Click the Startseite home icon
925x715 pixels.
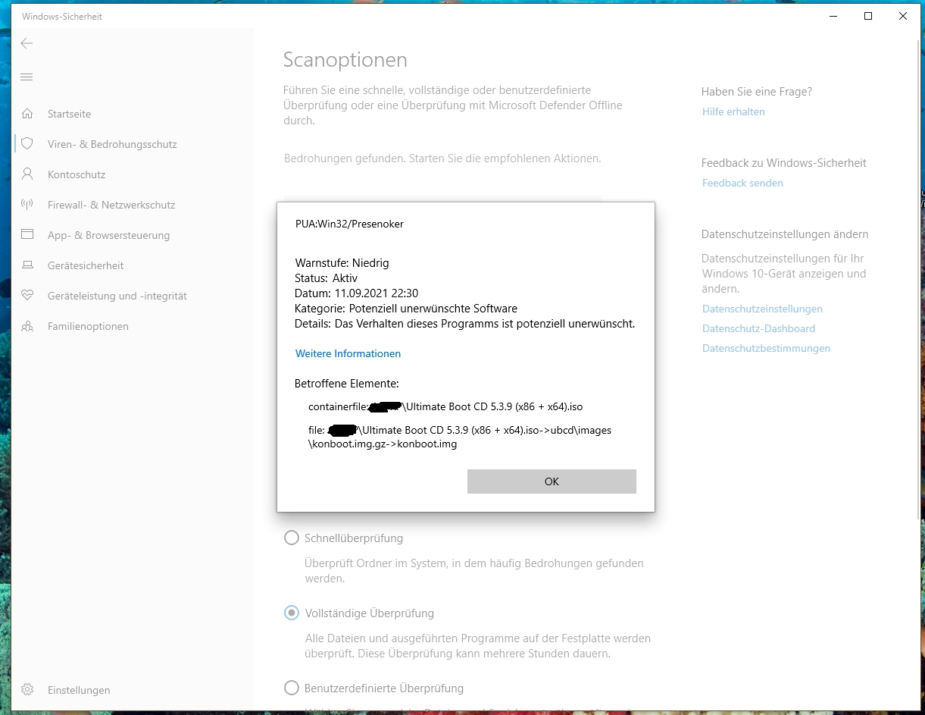(28, 114)
